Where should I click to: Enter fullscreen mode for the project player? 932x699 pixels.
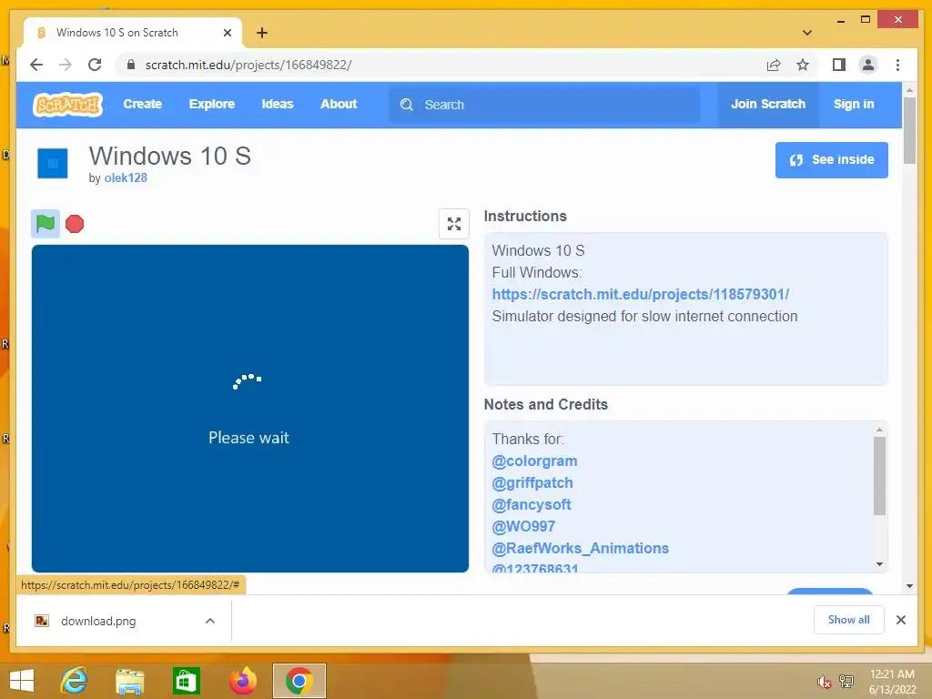454,224
